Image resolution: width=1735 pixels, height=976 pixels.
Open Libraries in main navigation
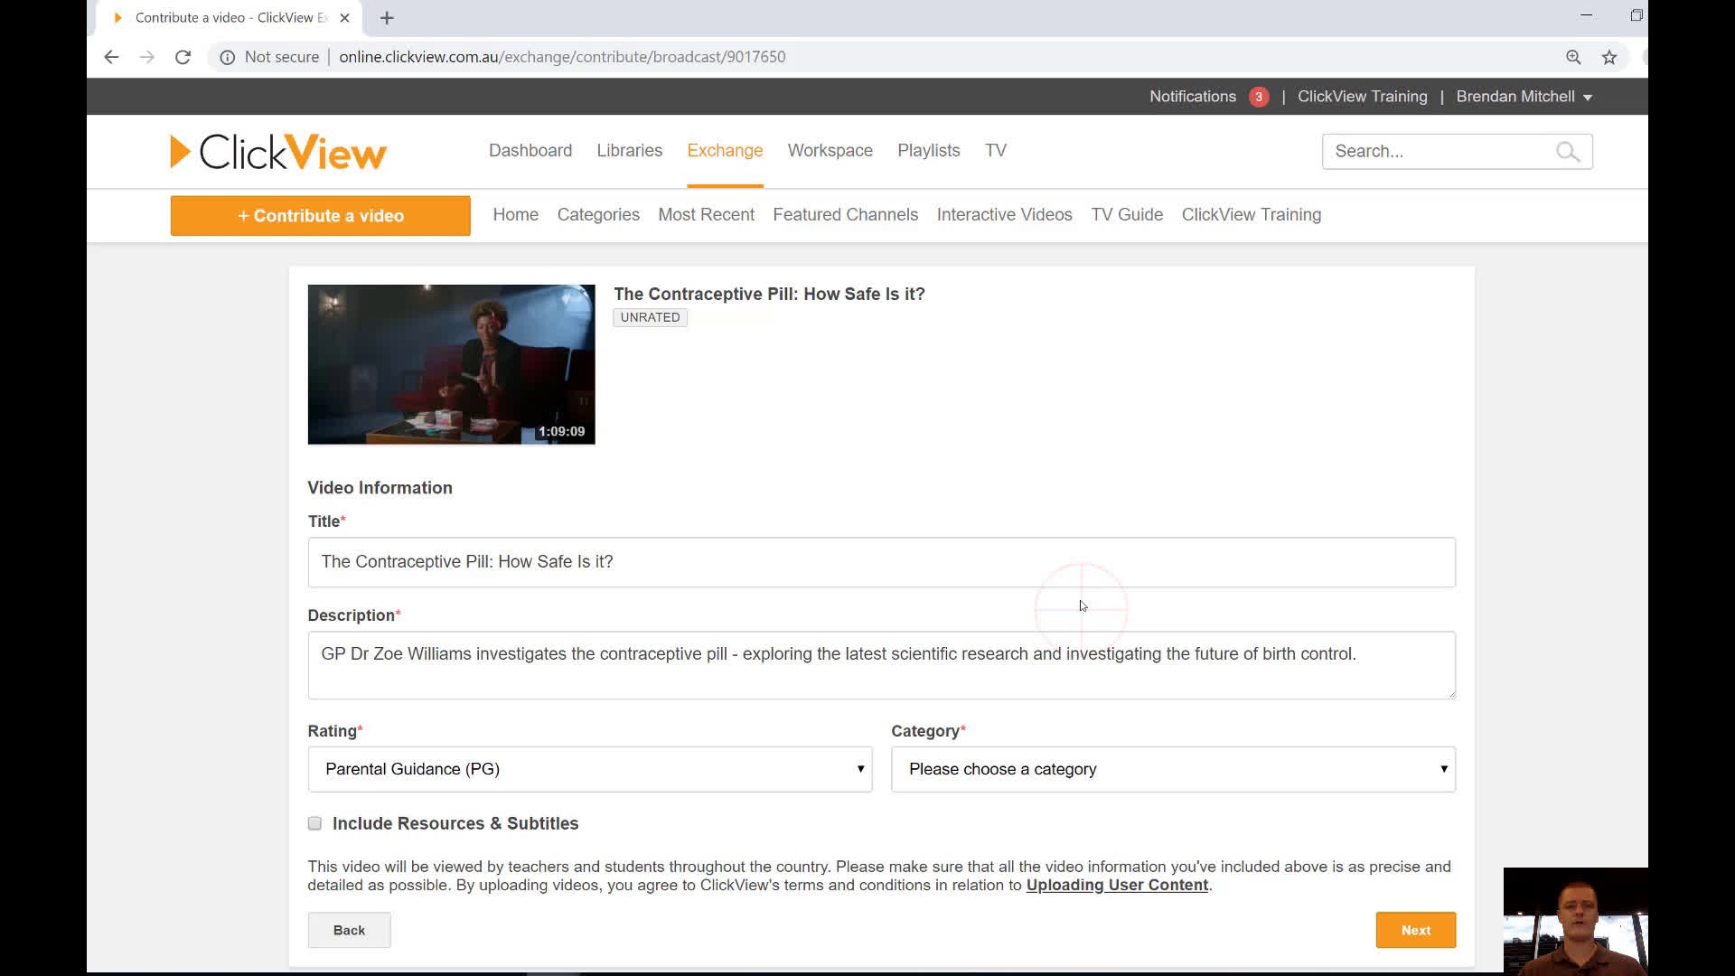click(630, 151)
